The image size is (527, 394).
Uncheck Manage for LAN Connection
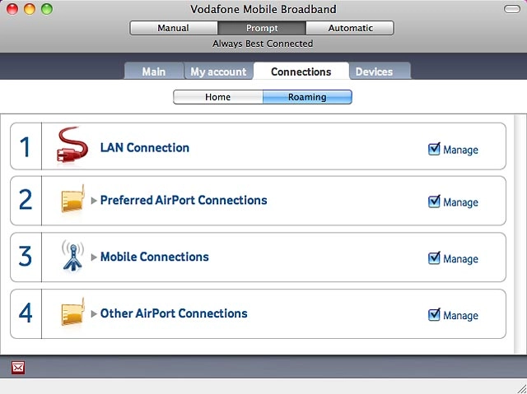point(434,149)
